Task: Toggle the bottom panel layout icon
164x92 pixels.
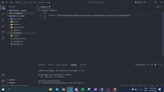Action: point(139,2)
